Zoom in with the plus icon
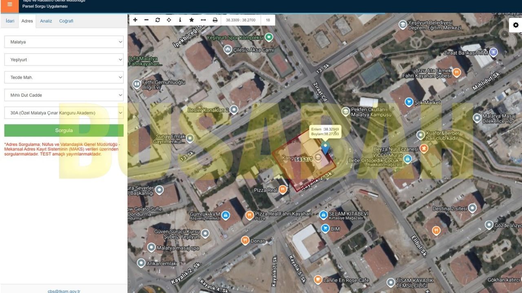Image resolution: width=522 pixels, height=293 pixels. tap(135, 20)
